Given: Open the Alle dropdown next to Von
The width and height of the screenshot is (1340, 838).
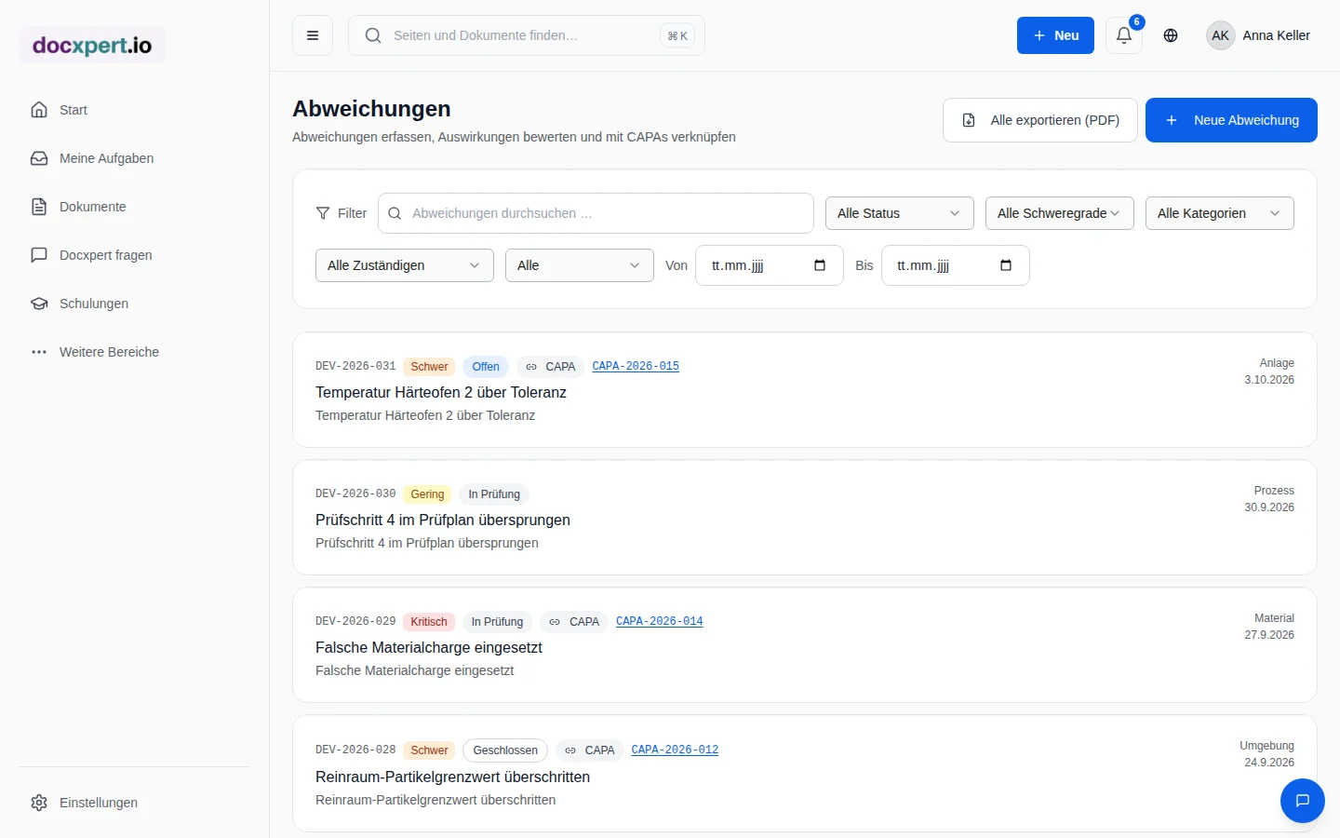Looking at the screenshot, I should (580, 265).
